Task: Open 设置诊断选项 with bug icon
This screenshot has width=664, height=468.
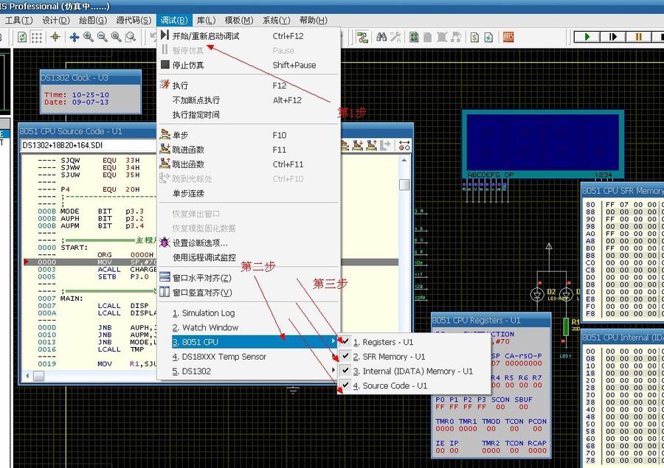Action: coord(199,242)
